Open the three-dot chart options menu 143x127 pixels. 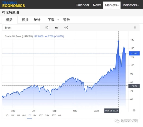coord(135,27)
